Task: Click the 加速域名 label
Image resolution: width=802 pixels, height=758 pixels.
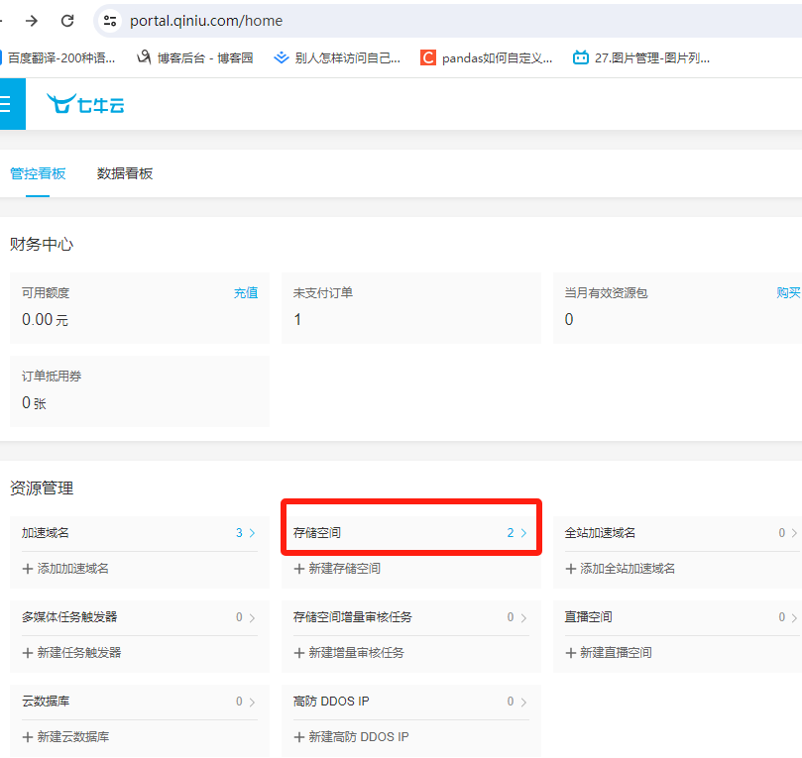Action: click(x=46, y=533)
